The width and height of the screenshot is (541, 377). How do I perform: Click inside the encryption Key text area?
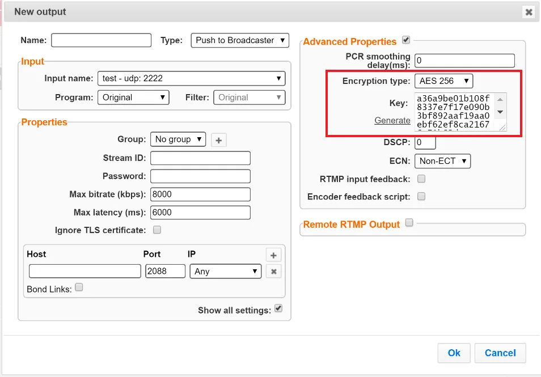[x=460, y=112]
